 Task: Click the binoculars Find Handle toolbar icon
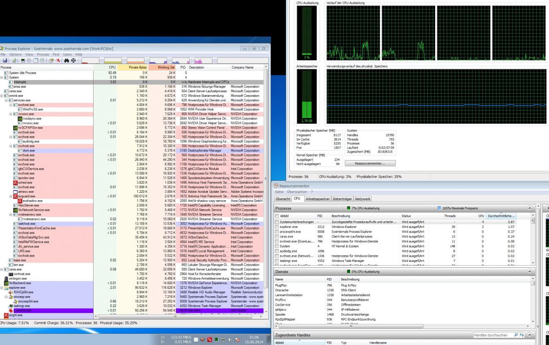[x=66, y=60]
